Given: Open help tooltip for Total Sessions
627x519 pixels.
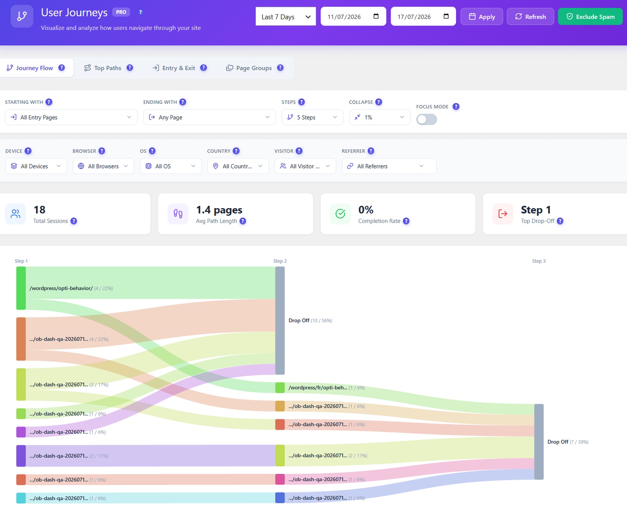Looking at the screenshot, I should [74, 221].
